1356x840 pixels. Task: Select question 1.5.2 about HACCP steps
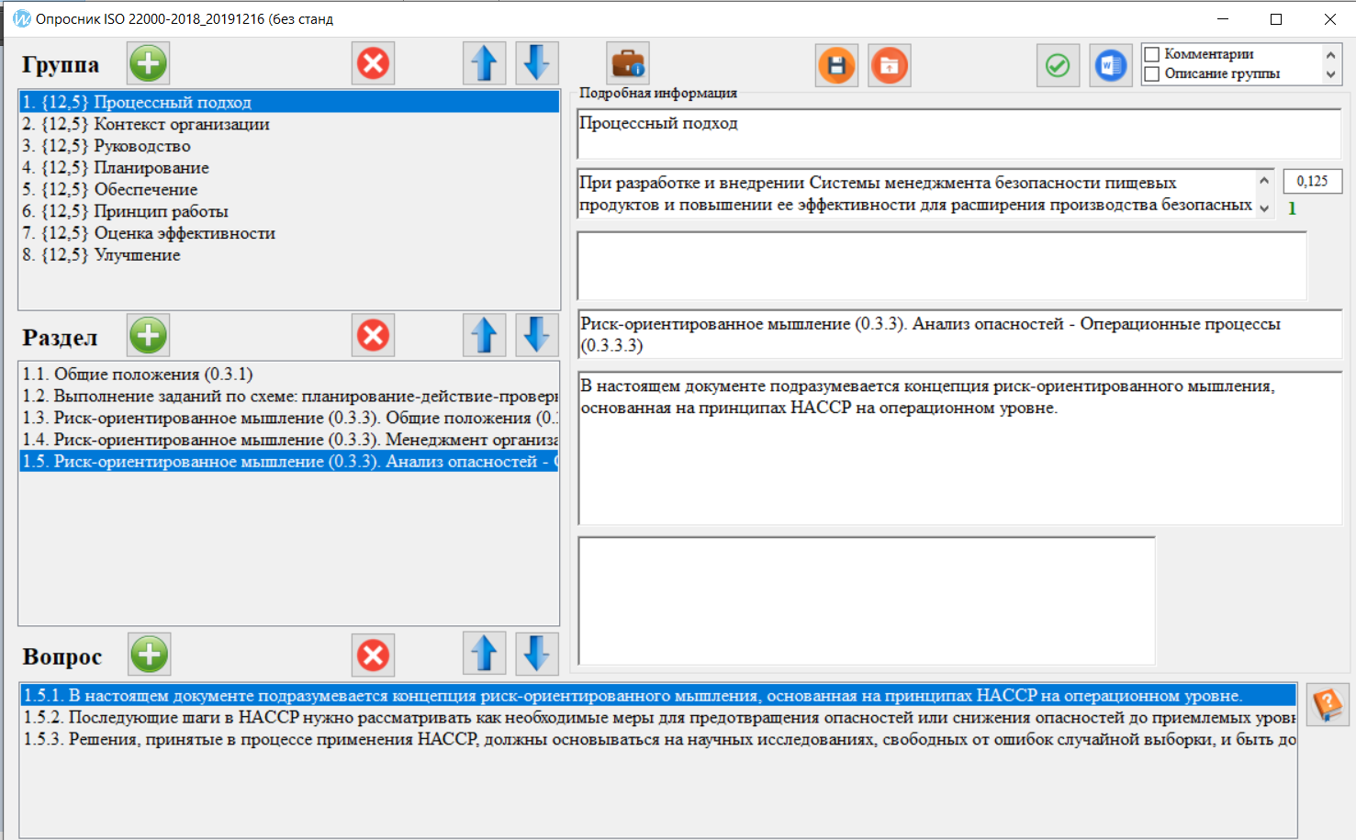point(643,718)
